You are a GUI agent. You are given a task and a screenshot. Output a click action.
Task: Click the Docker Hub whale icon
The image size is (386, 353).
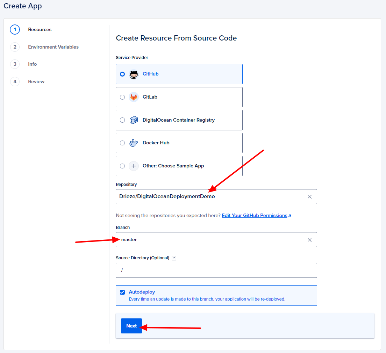(x=134, y=143)
